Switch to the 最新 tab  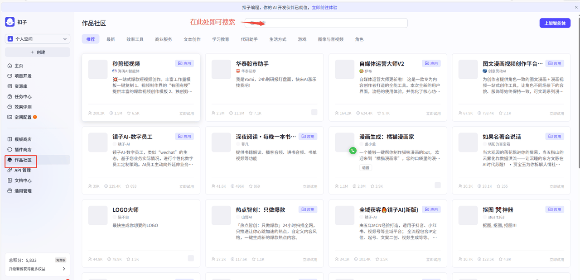(x=111, y=39)
